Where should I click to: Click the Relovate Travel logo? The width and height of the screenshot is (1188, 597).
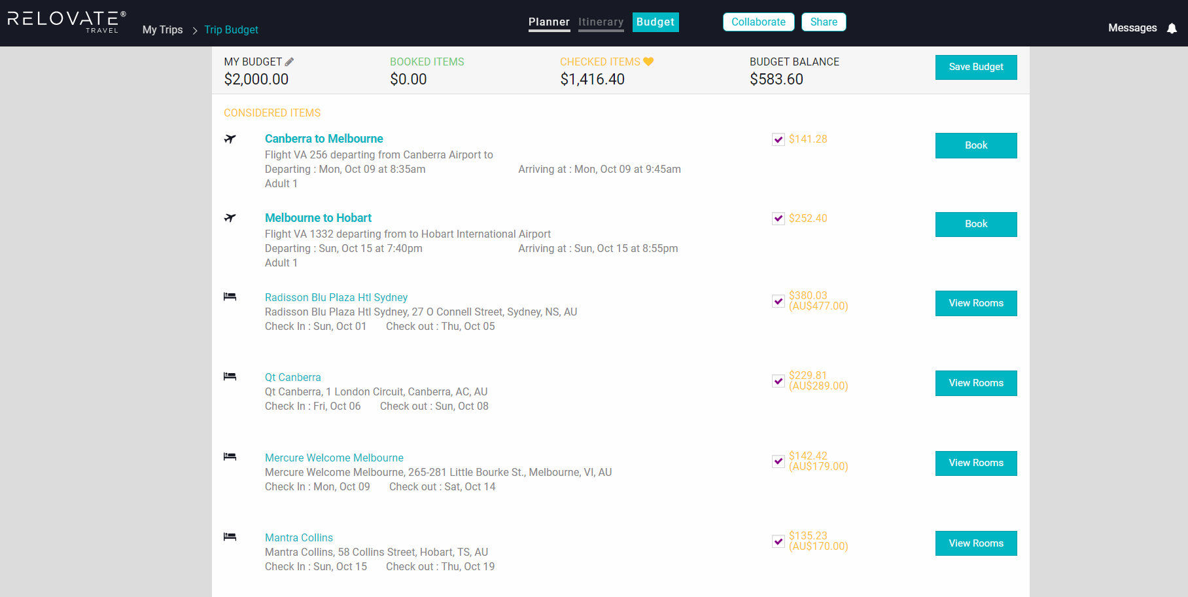(x=67, y=22)
